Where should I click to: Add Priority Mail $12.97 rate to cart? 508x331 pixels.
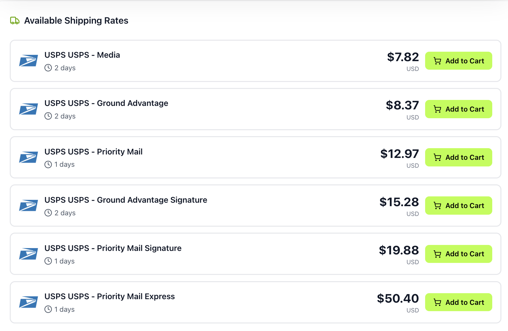tap(459, 157)
